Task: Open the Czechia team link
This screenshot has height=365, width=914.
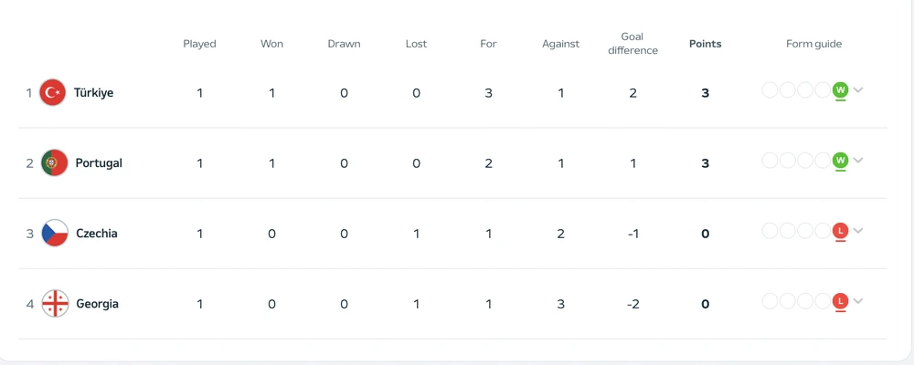Action: [x=97, y=233]
